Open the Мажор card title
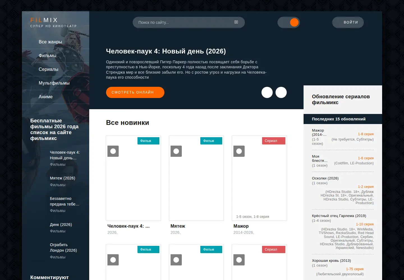This screenshot has height=280, width=404. (241, 226)
